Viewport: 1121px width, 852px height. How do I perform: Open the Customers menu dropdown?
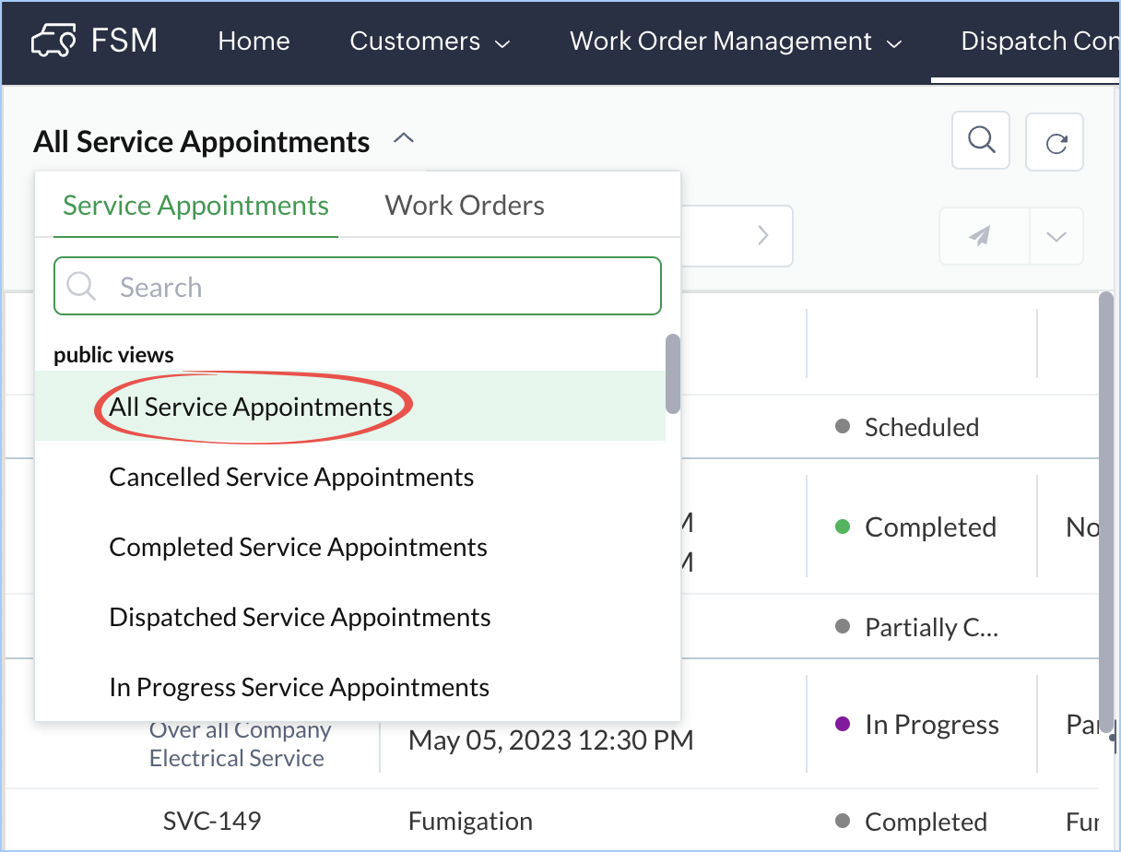coord(430,41)
